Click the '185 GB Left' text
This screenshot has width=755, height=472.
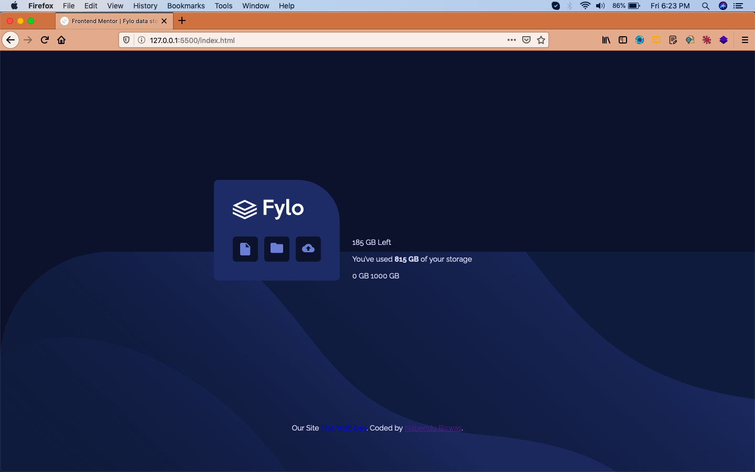pyautogui.click(x=372, y=242)
